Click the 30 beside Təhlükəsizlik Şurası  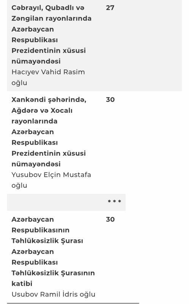(x=110, y=219)
